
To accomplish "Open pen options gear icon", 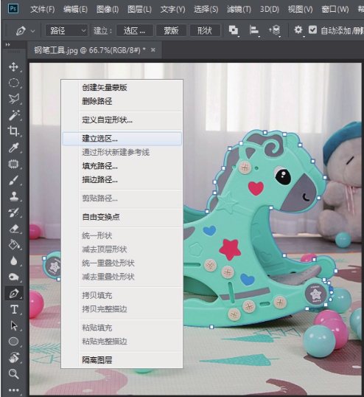I will (298, 30).
